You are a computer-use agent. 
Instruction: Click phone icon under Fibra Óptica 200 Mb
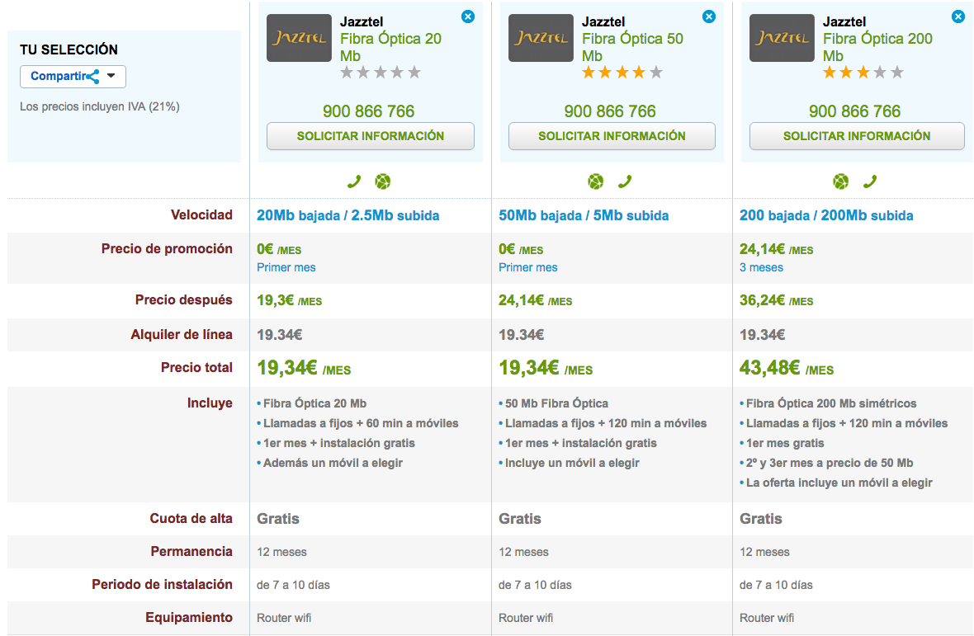870,181
